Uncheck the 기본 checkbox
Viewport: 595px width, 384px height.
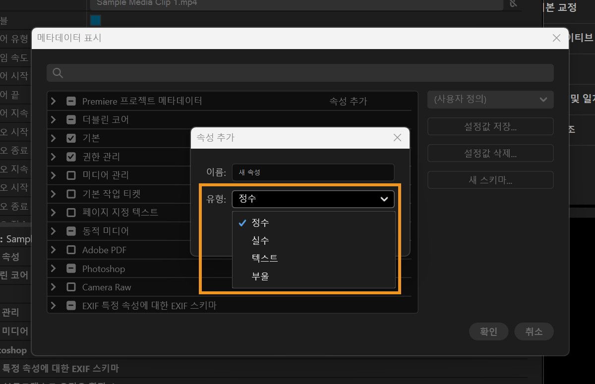click(x=71, y=138)
